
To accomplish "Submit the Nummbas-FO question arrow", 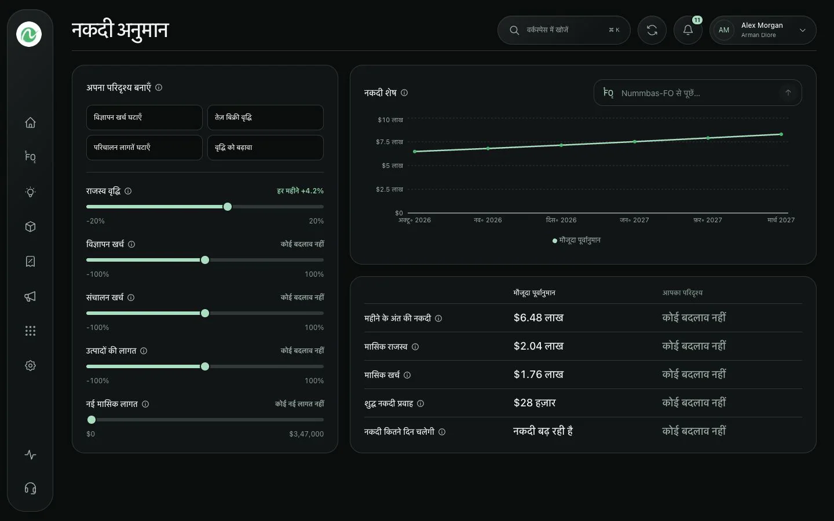I will point(788,93).
